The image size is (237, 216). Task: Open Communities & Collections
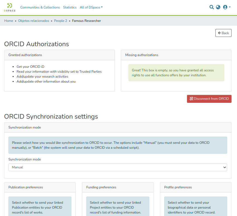coord(40,7)
